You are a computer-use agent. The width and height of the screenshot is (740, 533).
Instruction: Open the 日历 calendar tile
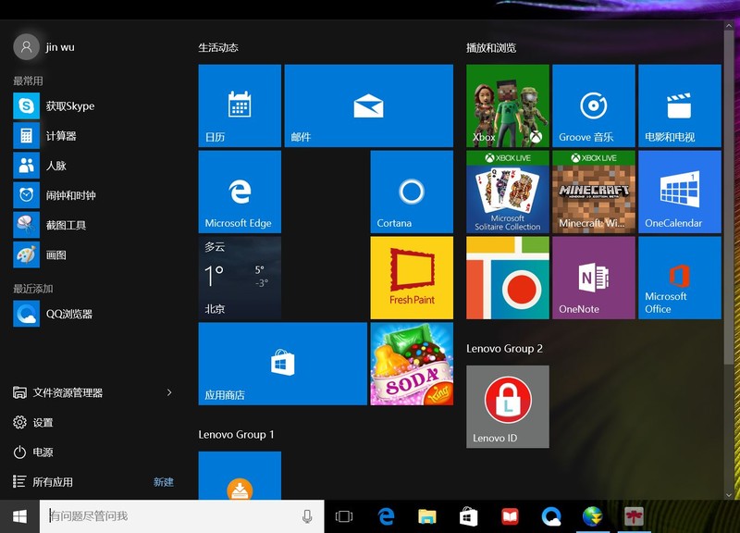[x=240, y=105]
